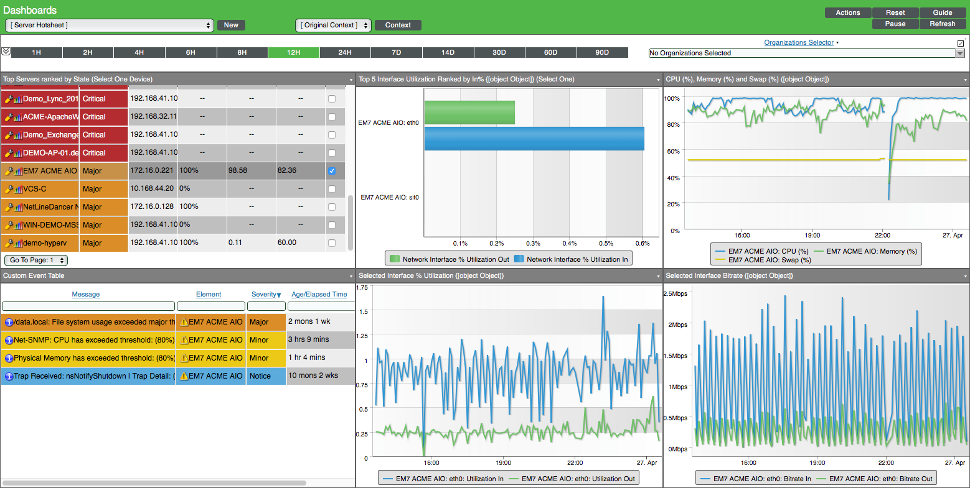The height and width of the screenshot is (488, 970).
Task: Click warning triangle on Physical Memory event row
Action: click(x=184, y=357)
